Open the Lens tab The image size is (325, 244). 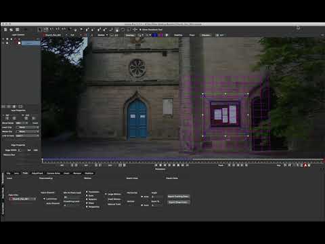(16, 174)
